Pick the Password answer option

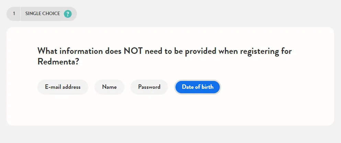(x=149, y=87)
